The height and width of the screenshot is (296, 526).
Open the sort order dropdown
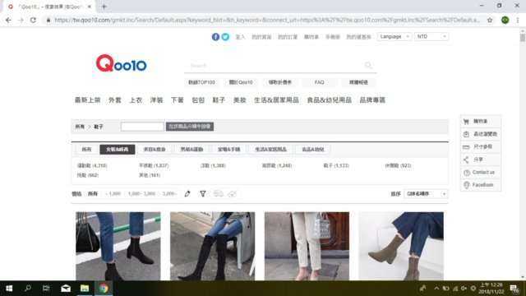[426, 194]
